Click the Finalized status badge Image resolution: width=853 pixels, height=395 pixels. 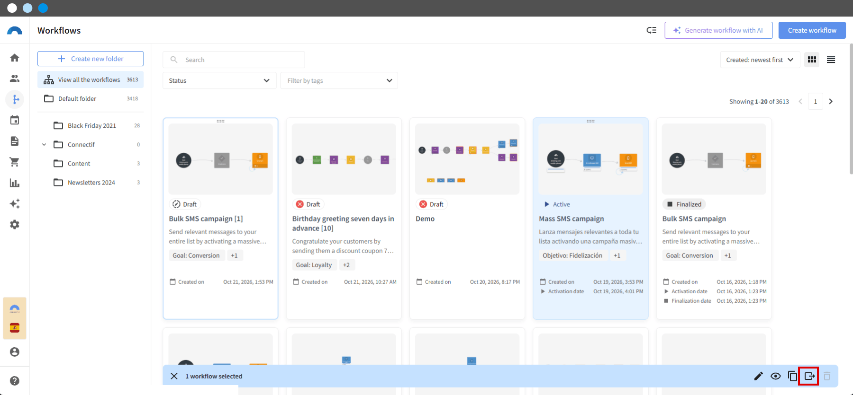pyautogui.click(x=684, y=204)
